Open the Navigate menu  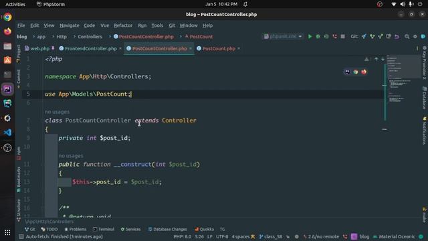[70, 25]
